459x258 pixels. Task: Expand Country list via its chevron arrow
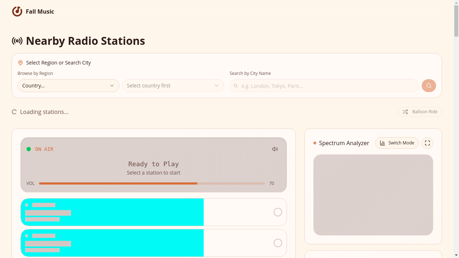112,86
